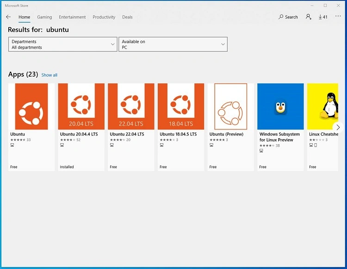Click the Show all apps link
Screen dimensions: 347x269
pos(49,75)
